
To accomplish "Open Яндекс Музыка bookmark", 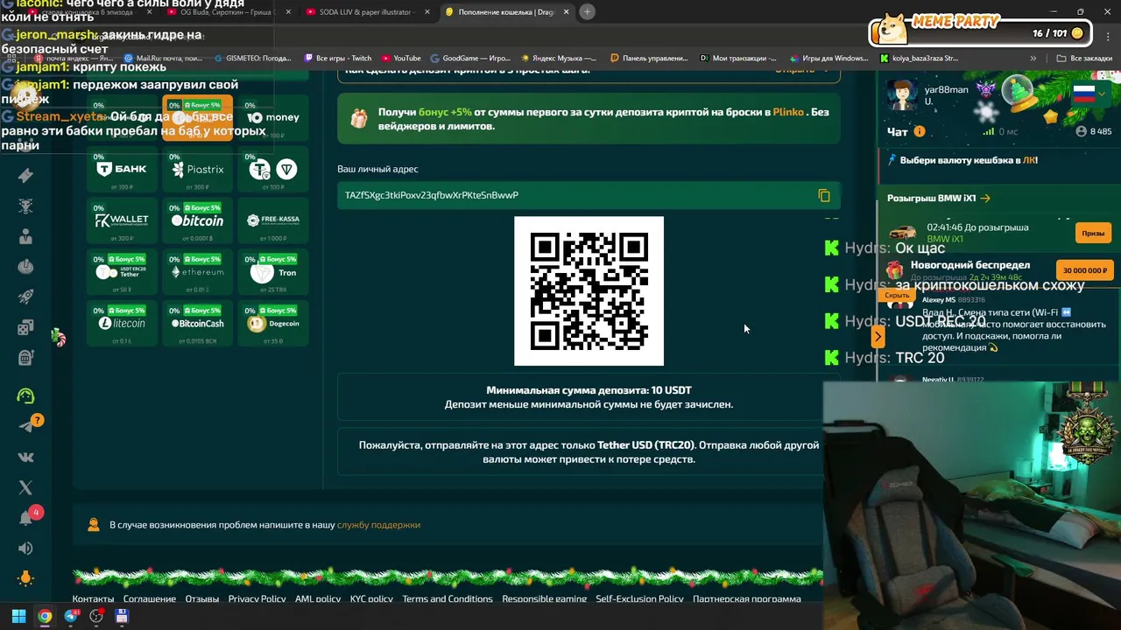I will click(x=559, y=59).
